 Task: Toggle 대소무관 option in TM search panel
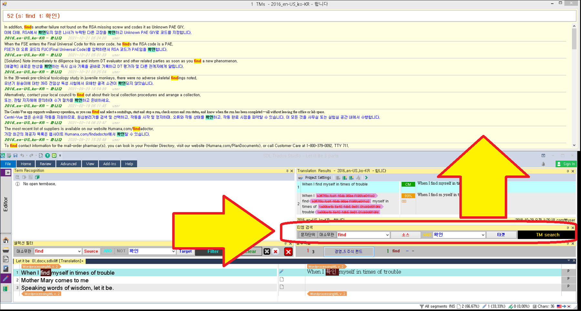point(327,235)
